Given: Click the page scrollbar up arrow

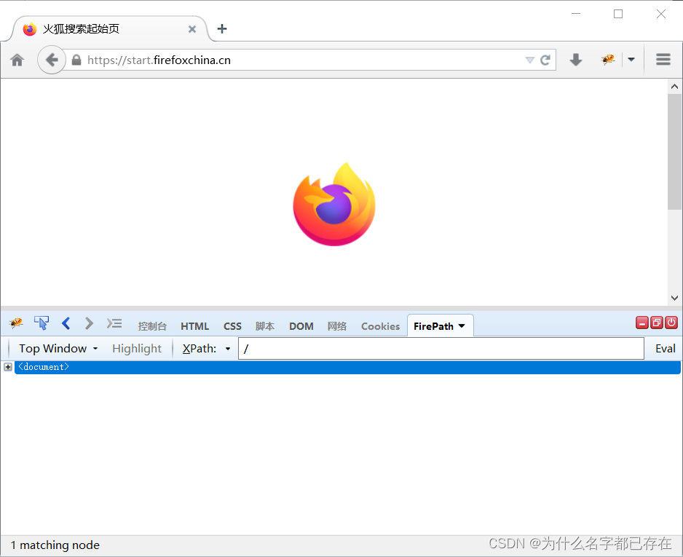Looking at the screenshot, I should pos(674,86).
